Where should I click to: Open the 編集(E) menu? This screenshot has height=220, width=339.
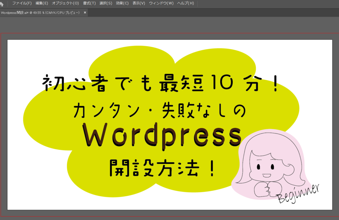(42, 3)
